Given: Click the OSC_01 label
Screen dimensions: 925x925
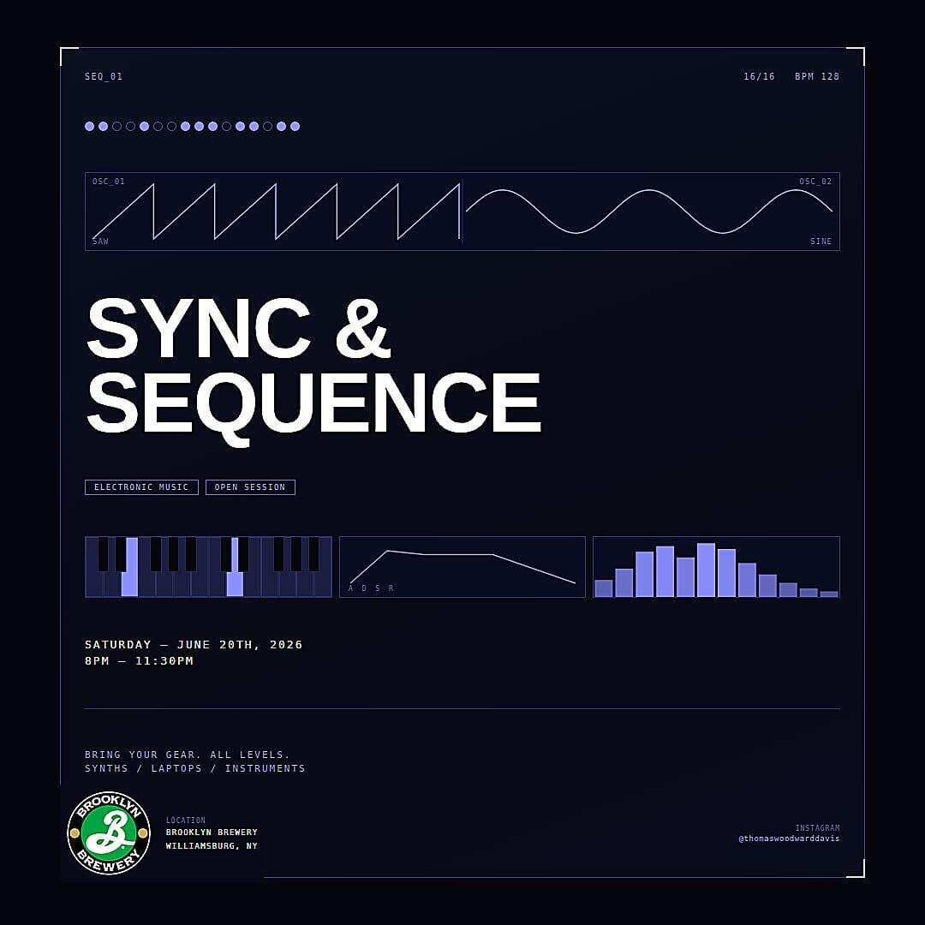Looking at the screenshot, I should point(109,181).
